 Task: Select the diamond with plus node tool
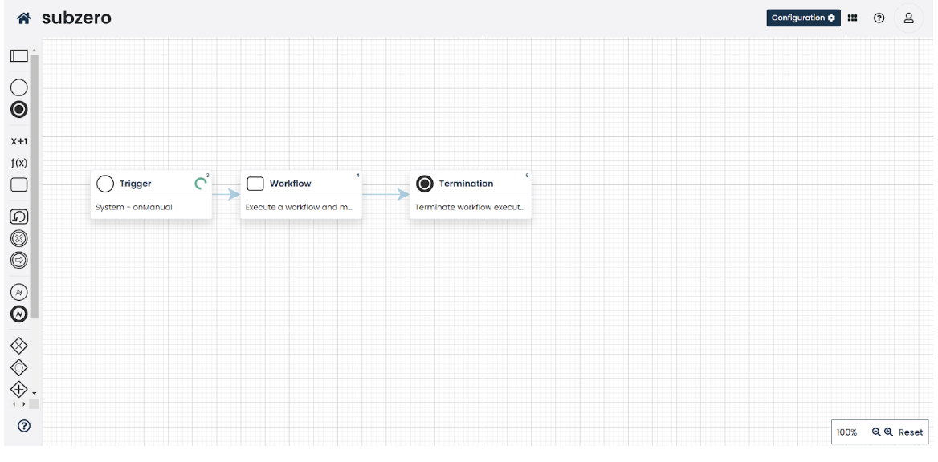point(18,390)
